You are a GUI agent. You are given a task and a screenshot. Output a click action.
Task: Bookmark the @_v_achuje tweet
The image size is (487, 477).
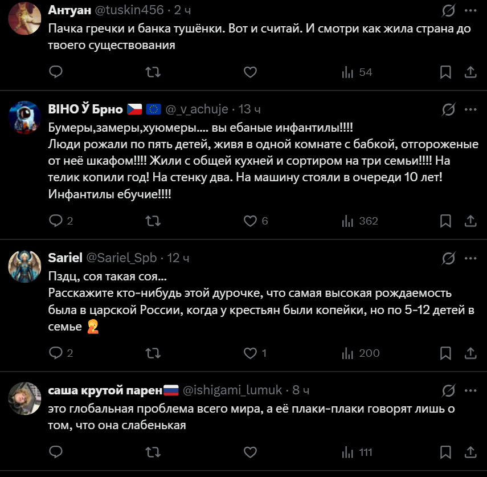[x=446, y=221]
